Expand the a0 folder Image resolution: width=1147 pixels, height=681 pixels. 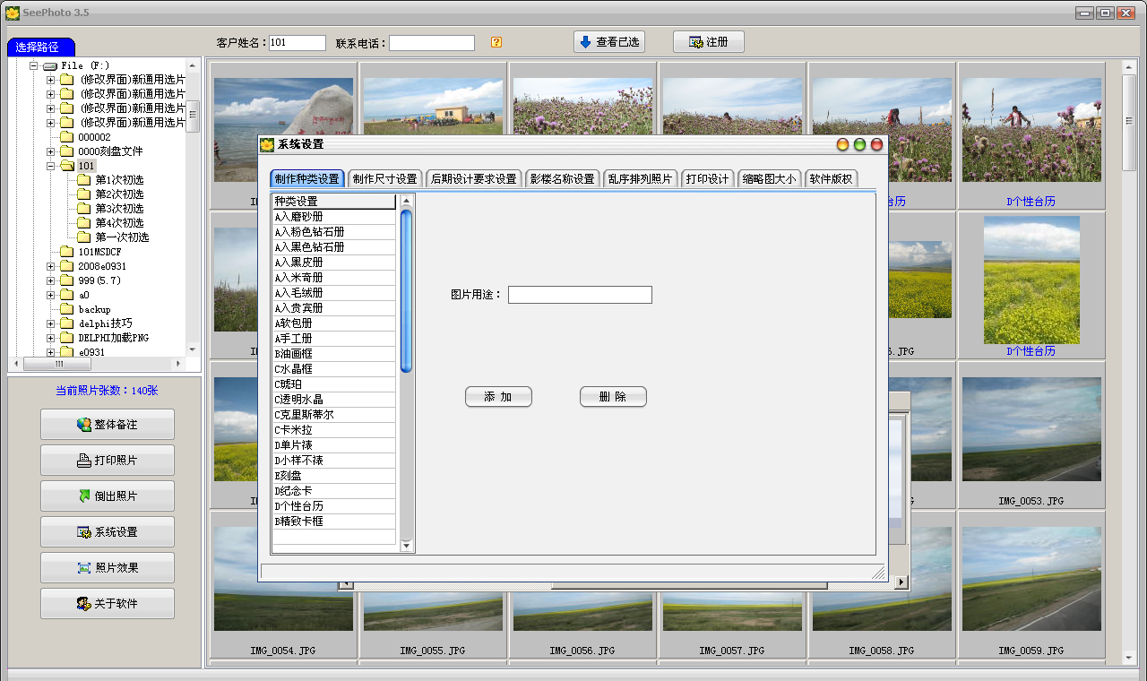51,295
